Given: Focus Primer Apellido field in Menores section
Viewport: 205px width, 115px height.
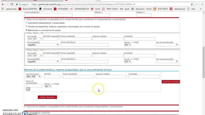Looking at the screenshot, I should click(78, 77).
